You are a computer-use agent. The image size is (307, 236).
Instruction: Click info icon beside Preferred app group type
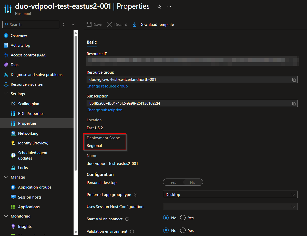click(136, 195)
